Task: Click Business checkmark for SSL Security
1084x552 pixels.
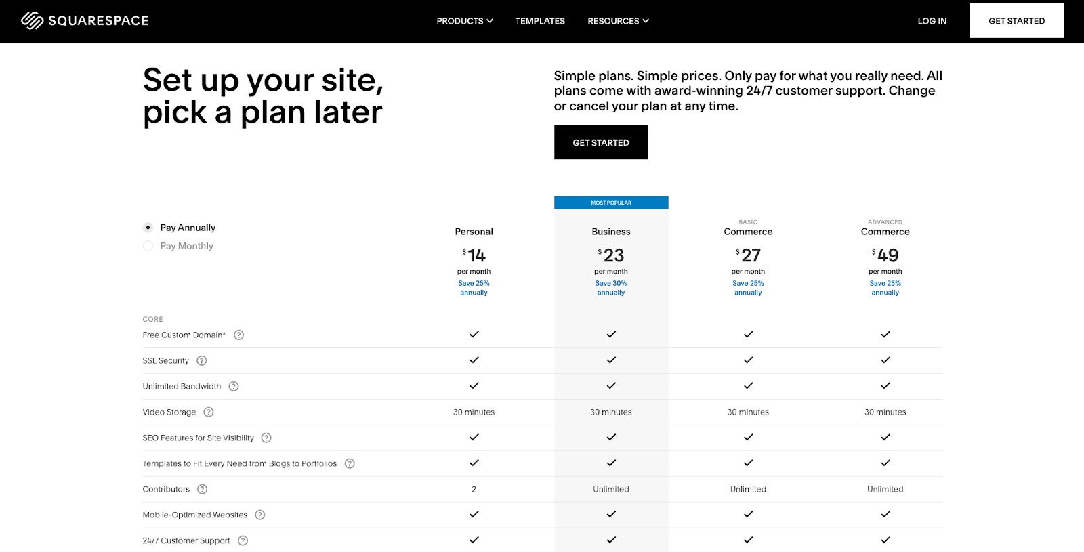Action: [x=611, y=360]
